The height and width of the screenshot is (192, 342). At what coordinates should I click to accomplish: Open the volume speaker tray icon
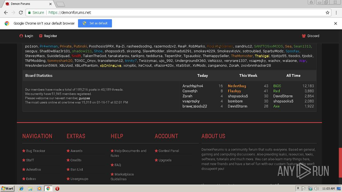(317, 189)
